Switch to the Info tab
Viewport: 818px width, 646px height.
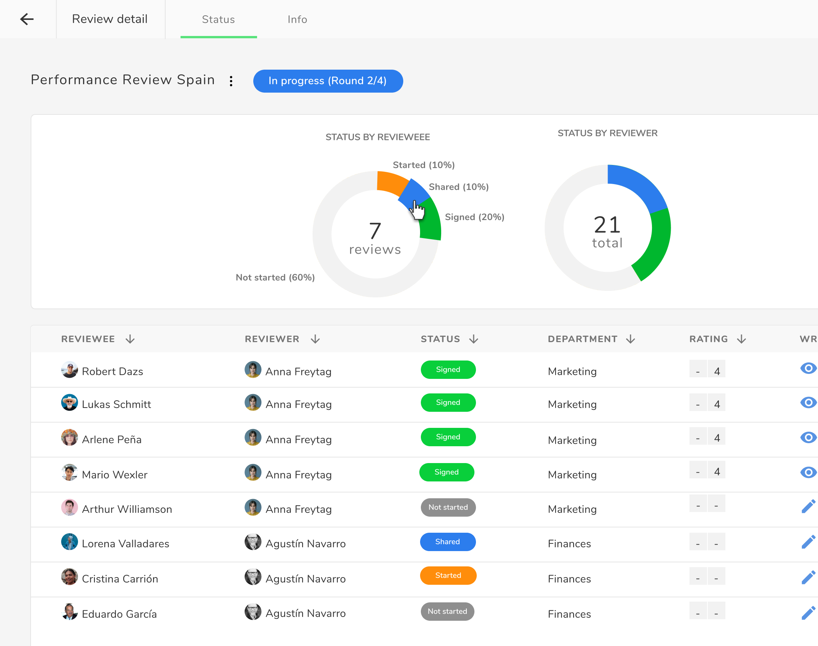pyautogui.click(x=297, y=19)
